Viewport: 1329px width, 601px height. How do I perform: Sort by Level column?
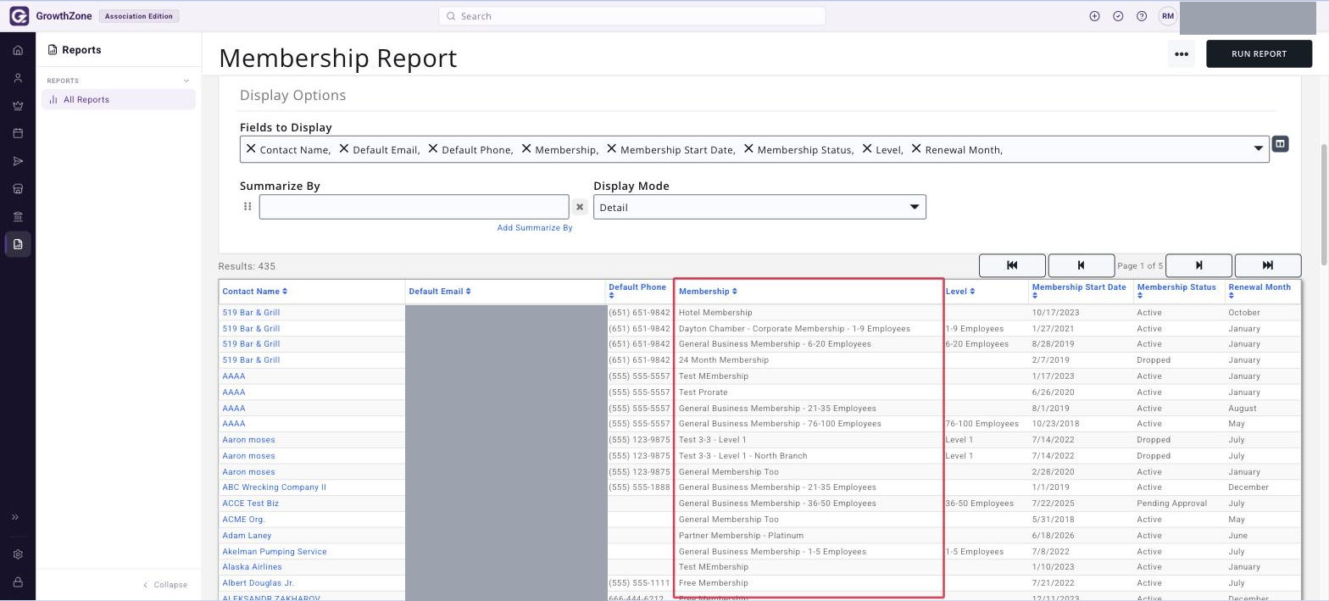point(959,292)
